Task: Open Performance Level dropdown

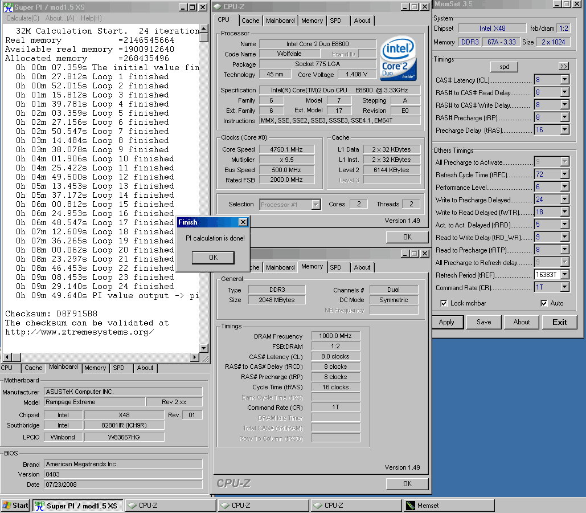Action: pyautogui.click(x=565, y=187)
